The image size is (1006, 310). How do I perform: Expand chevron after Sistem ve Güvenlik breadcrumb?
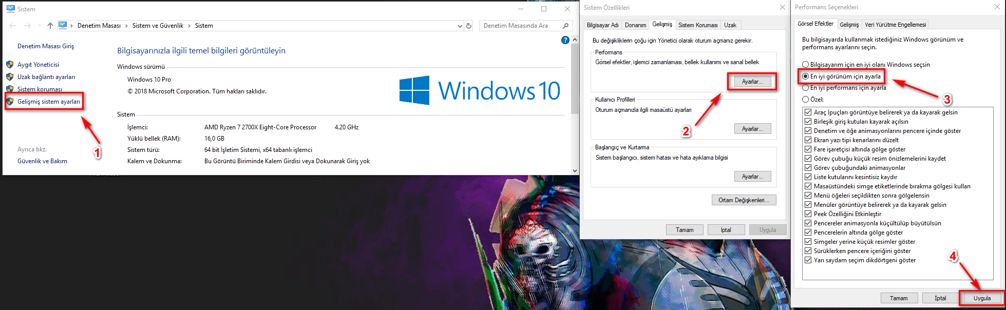[x=189, y=26]
